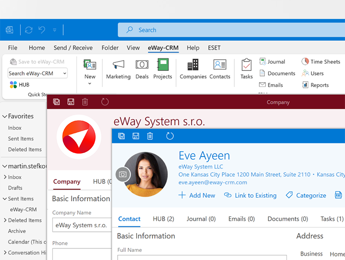Open Time Sheets from the ribbon
Viewport: 345px width, 260px height.
point(321,61)
